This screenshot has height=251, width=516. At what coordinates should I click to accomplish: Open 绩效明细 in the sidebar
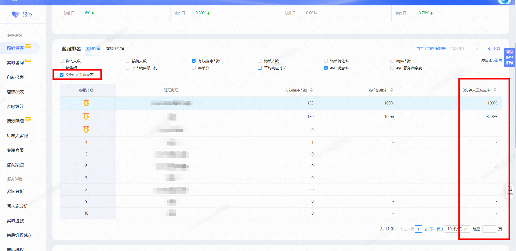coord(15,121)
